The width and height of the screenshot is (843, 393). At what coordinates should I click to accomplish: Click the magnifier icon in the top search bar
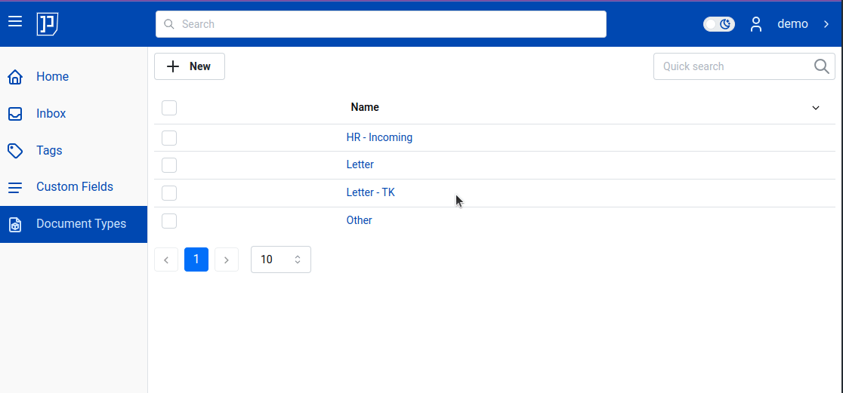tap(168, 24)
